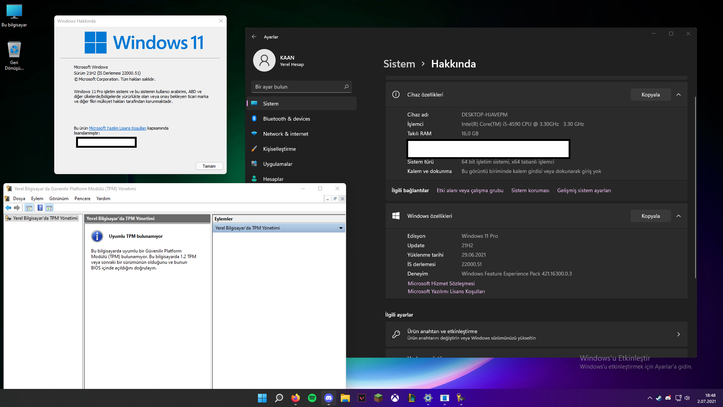Show hidden system tray icons chevron
This screenshot has height=407, width=723.
point(650,398)
